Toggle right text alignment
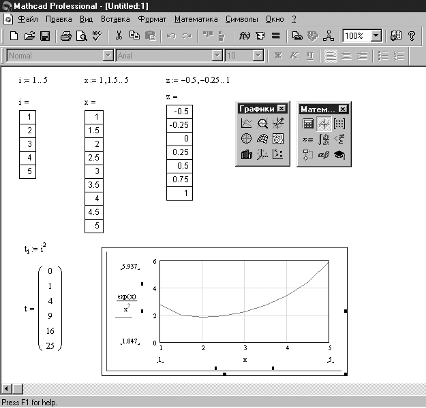The image size is (426, 408). 362,56
